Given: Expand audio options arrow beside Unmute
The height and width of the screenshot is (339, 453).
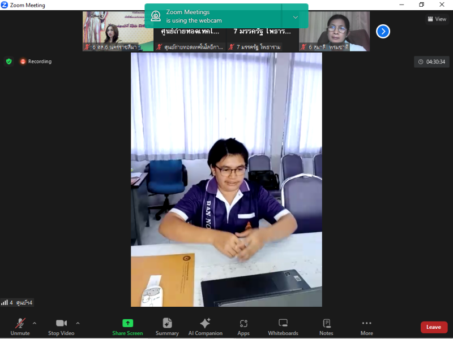Looking at the screenshot, I should tap(35, 323).
